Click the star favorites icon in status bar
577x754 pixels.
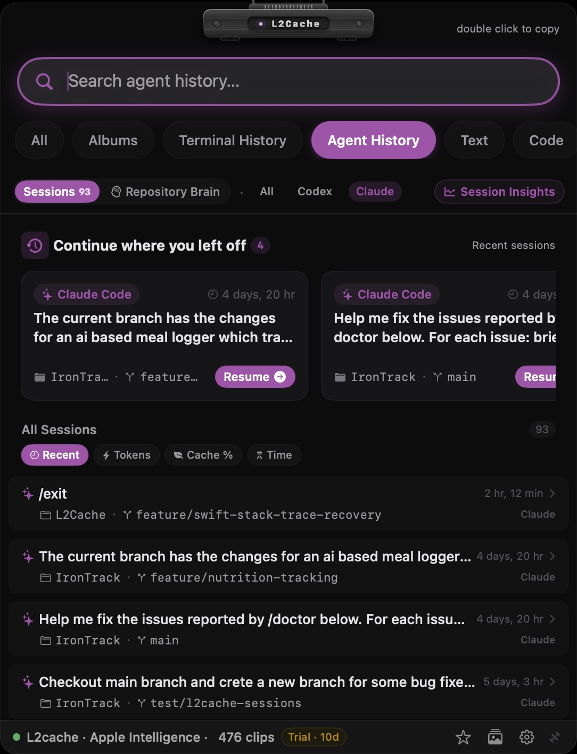tap(463, 737)
